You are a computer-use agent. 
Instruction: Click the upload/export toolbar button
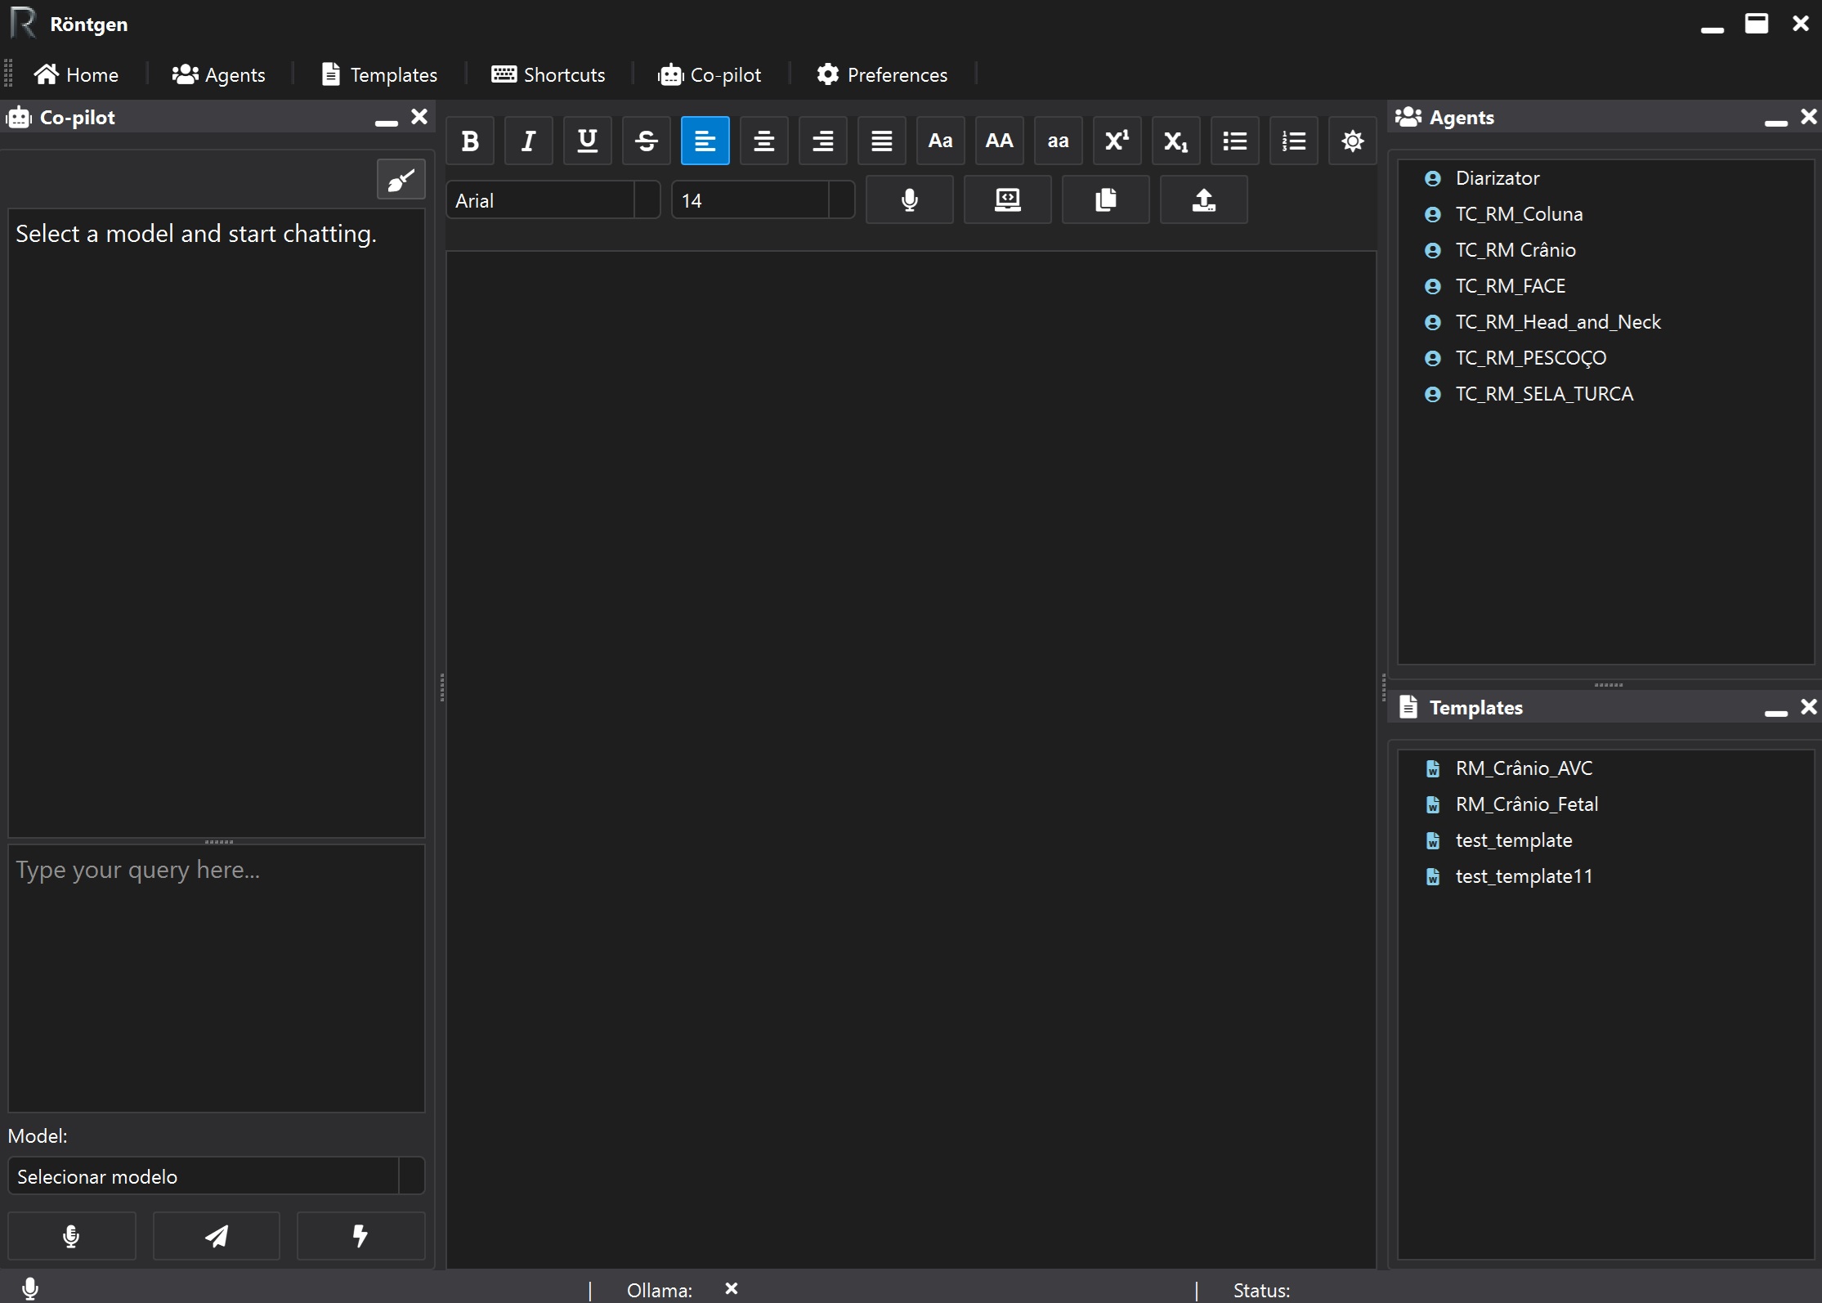coord(1204,199)
